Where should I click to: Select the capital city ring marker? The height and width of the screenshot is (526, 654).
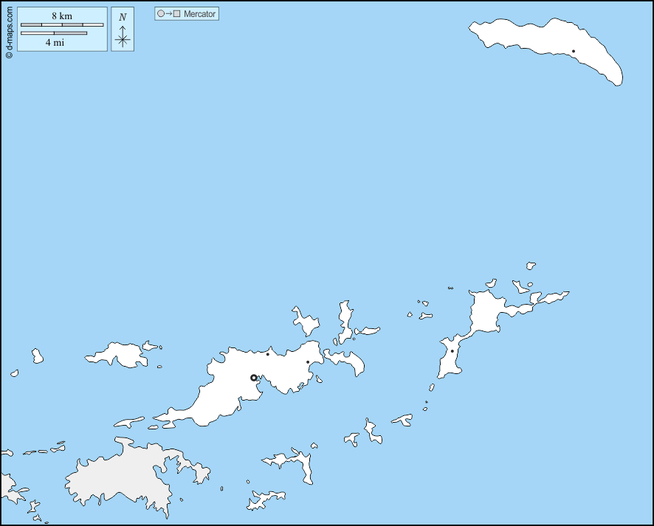click(254, 377)
